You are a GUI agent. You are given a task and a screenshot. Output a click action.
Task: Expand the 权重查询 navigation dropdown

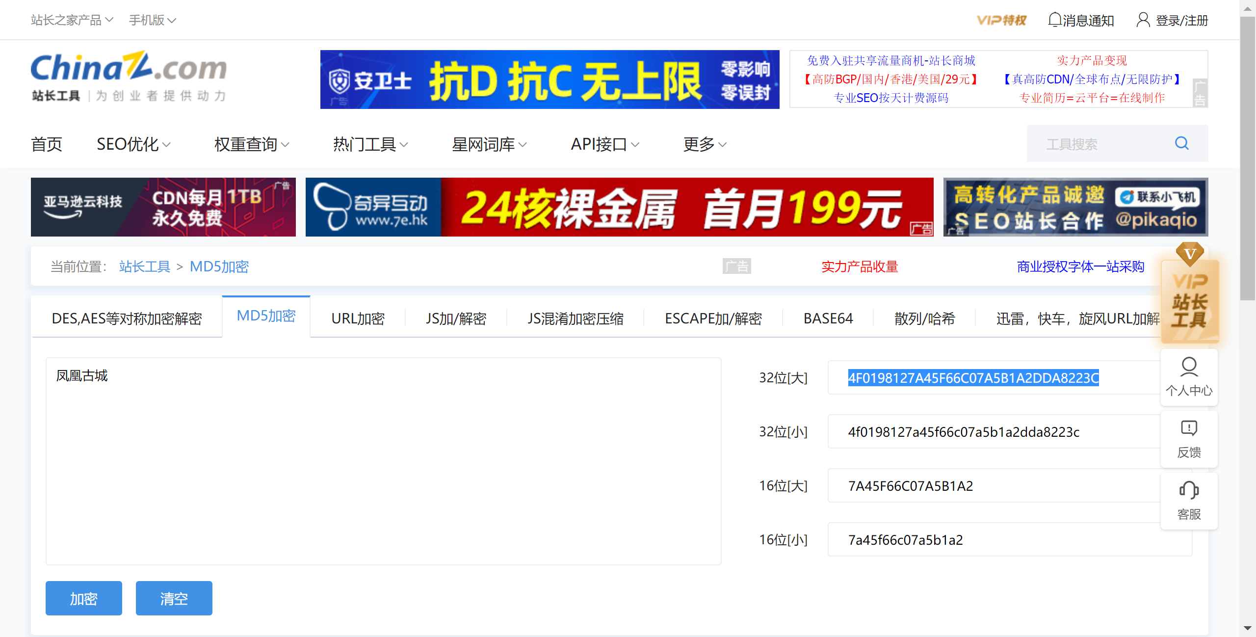point(252,144)
